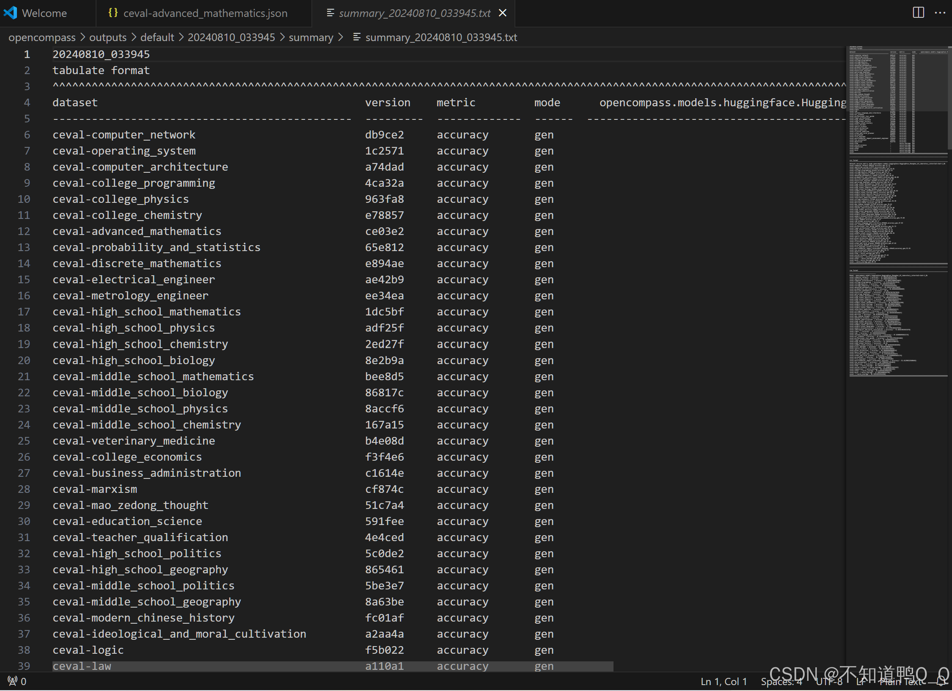Close the summary_20240810_033945.txt tab
This screenshot has width=952, height=691.
coord(503,13)
